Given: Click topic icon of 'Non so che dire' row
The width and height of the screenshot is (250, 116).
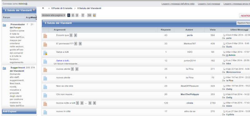Looking at the screenshot, I should pyautogui.click(x=45, y=87).
